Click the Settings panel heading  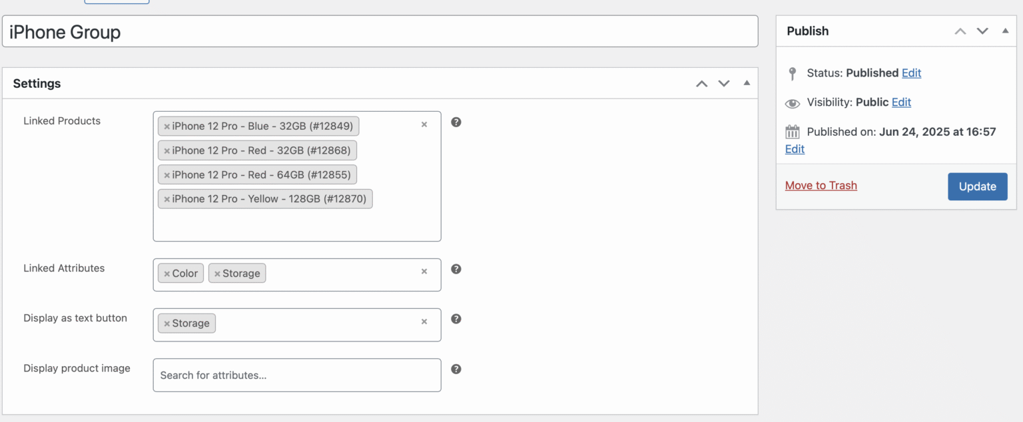pos(37,84)
